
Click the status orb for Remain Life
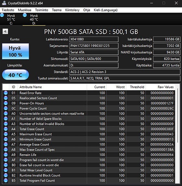click(6, 155)
